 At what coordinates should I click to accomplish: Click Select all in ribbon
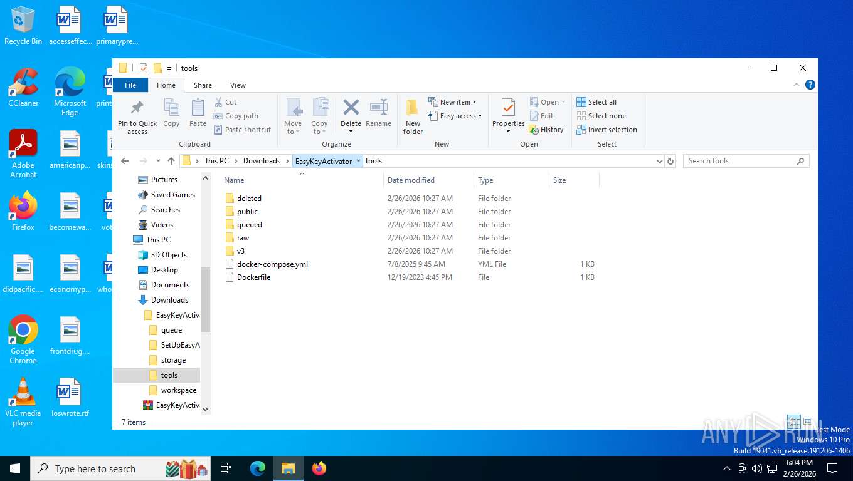click(596, 102)
